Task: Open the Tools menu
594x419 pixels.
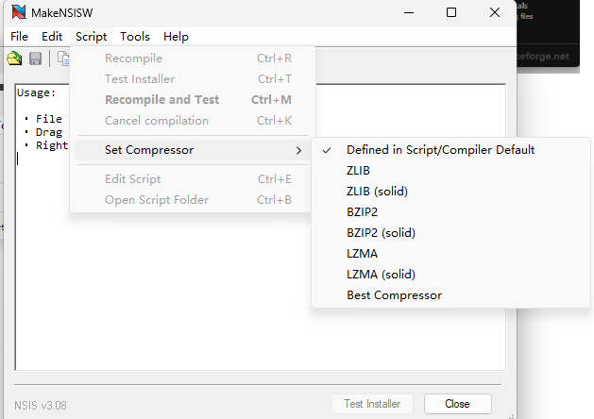Action: [x=135, y=37]
